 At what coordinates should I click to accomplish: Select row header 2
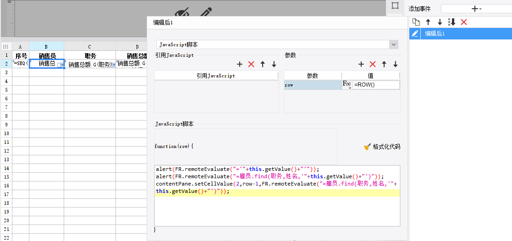point(6,64)
